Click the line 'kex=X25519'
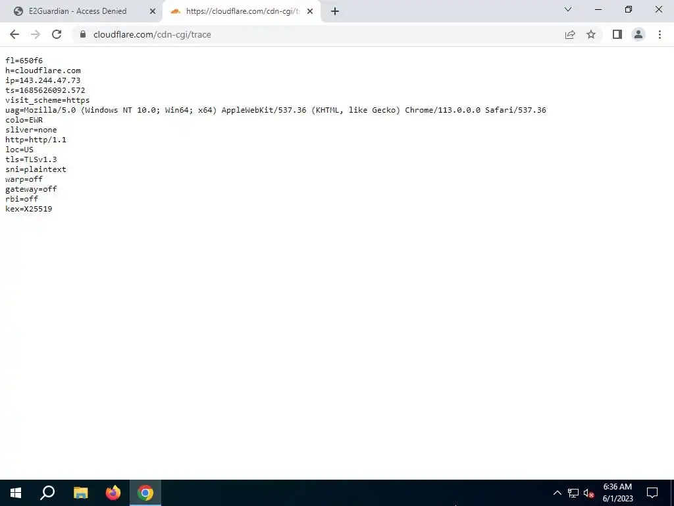Screen dimensions: 674x506 [x=29, y=209]
